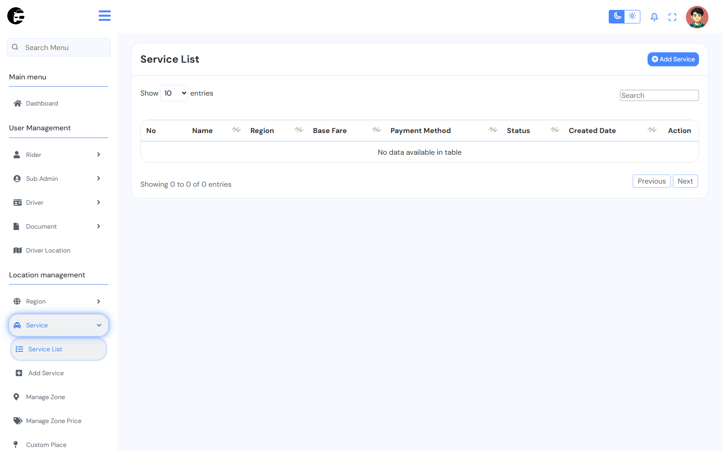722x451 pixels.
Task: Sort the table by Created Date
Action: [x=612, y=130]
